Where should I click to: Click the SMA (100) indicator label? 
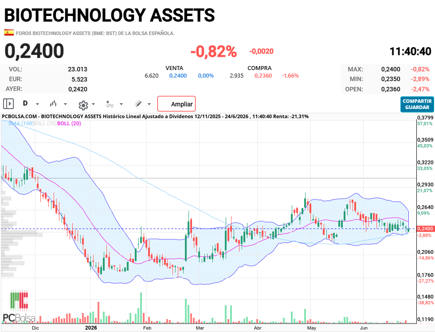tap(21, 123)
